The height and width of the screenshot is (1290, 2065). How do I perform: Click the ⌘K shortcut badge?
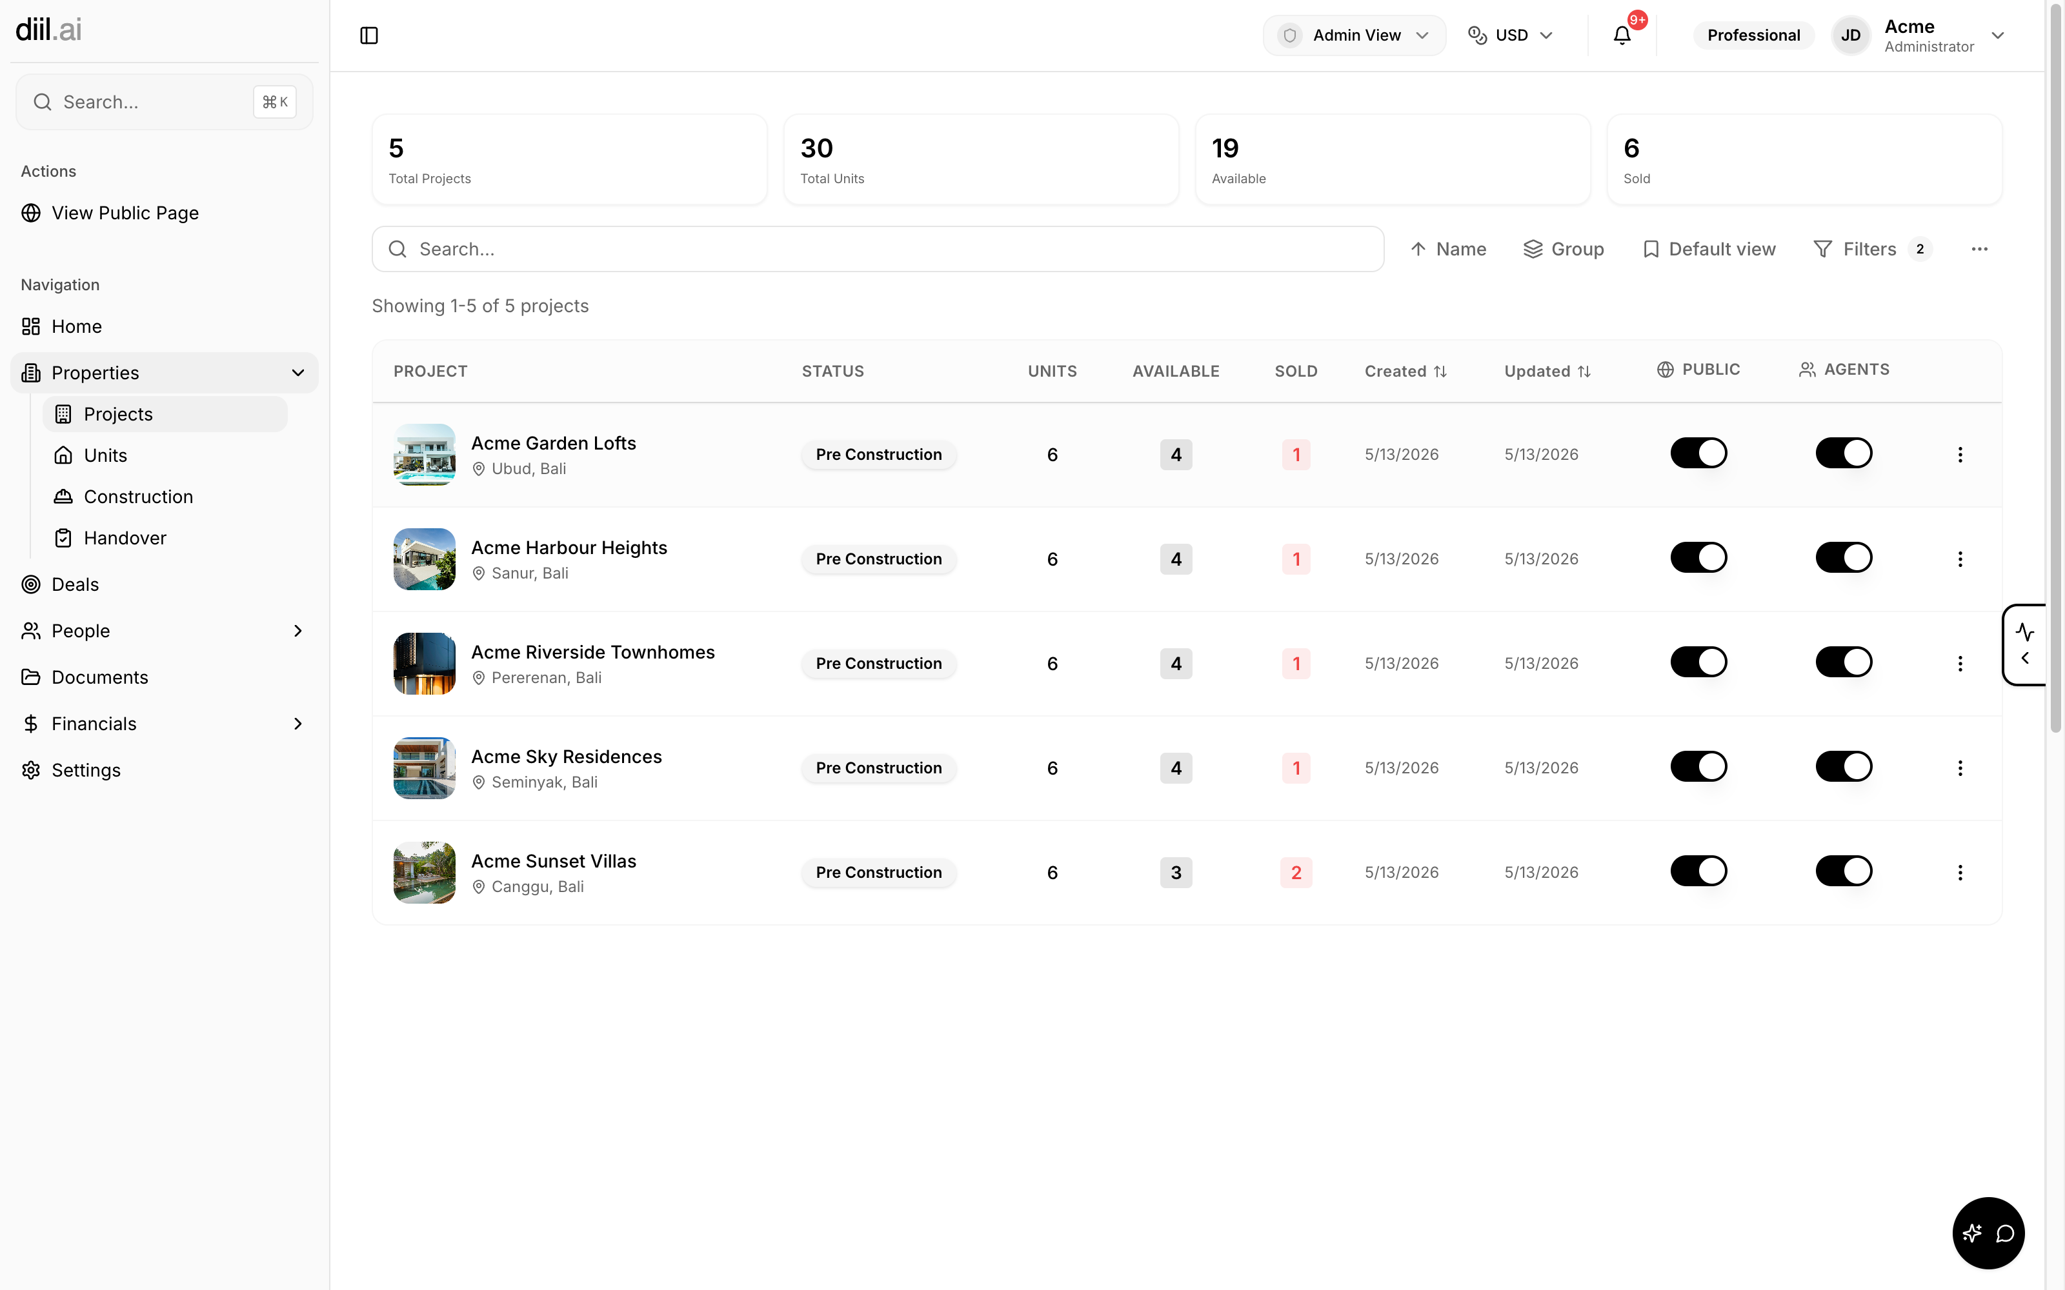[275, 103]
